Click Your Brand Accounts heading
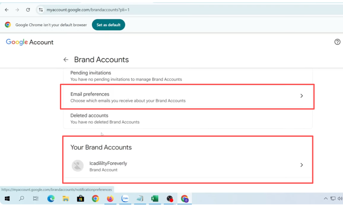 [101, 147]
